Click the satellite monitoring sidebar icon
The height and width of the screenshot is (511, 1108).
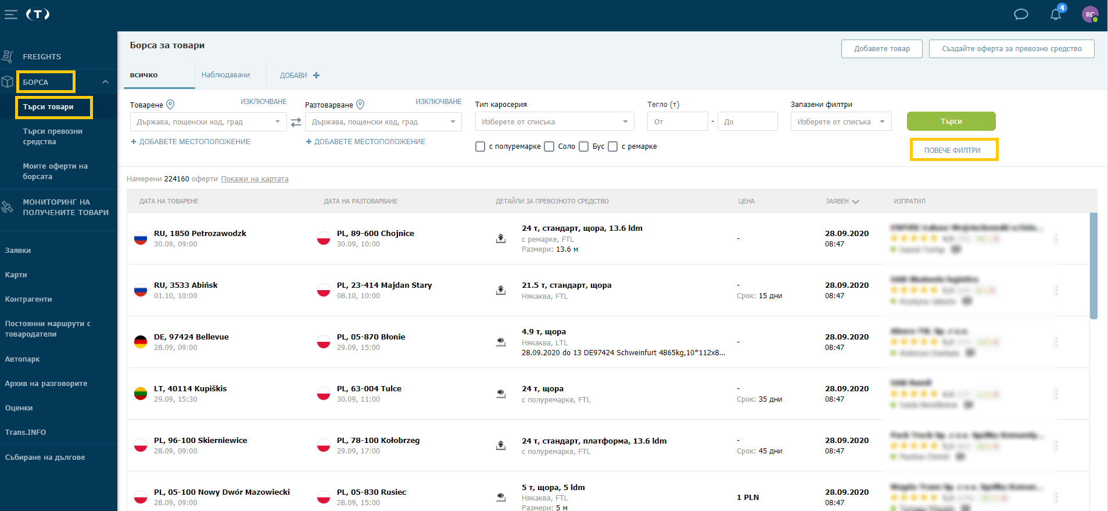(x=8, y=207)
